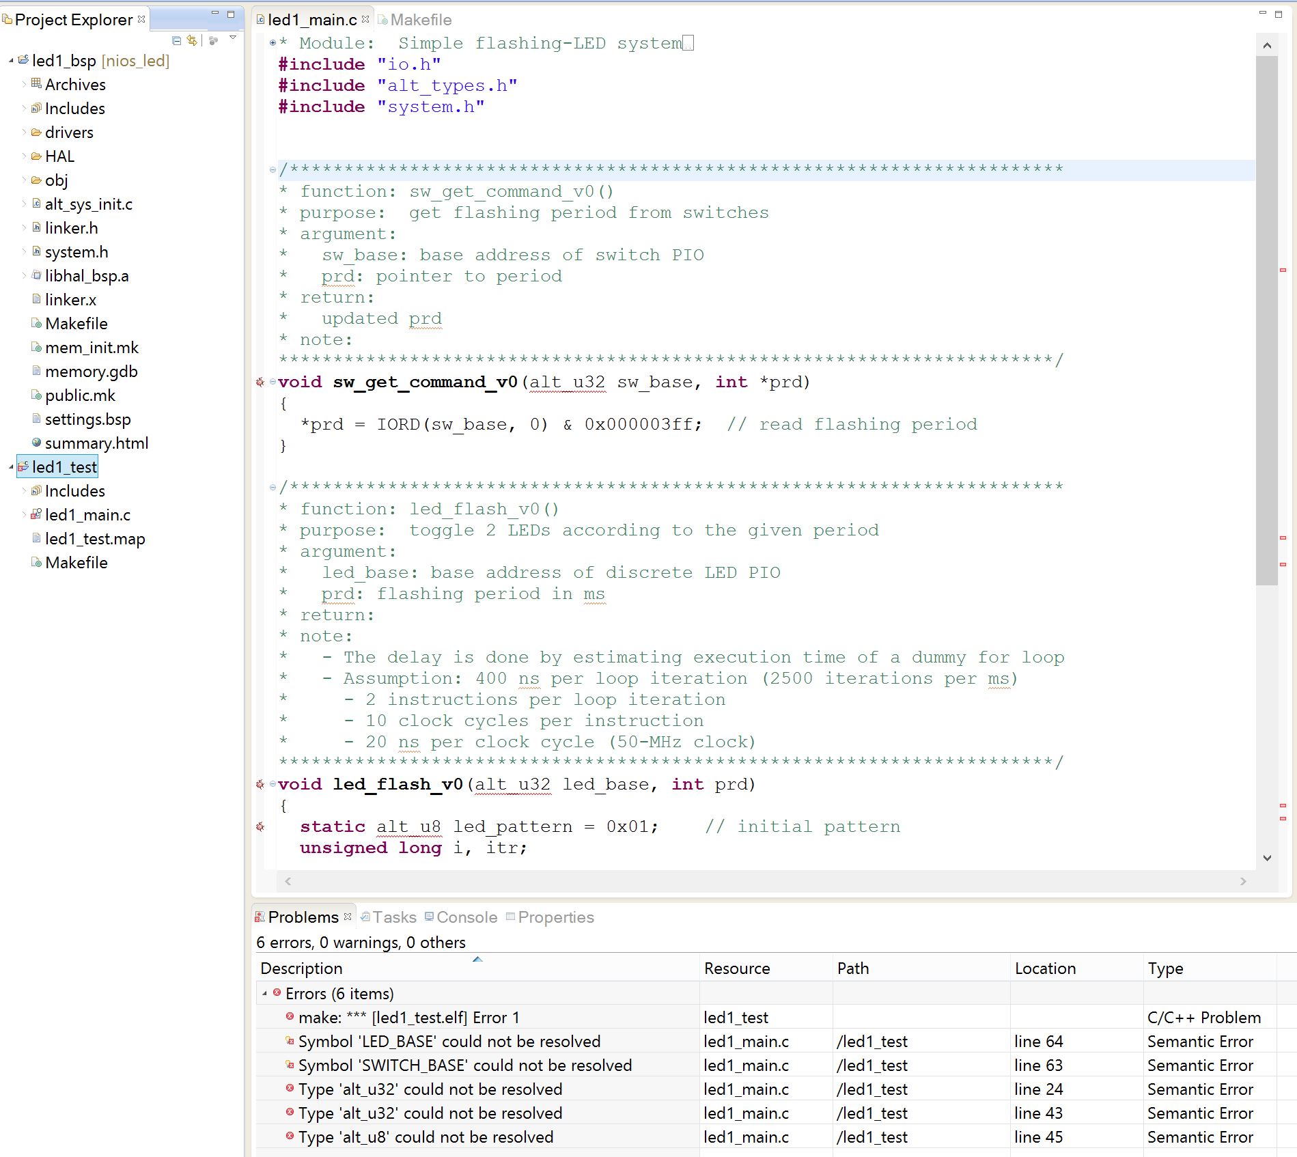Collapse the led1_bsp project node
The image size is (1297, 1157).
[11, 61]
